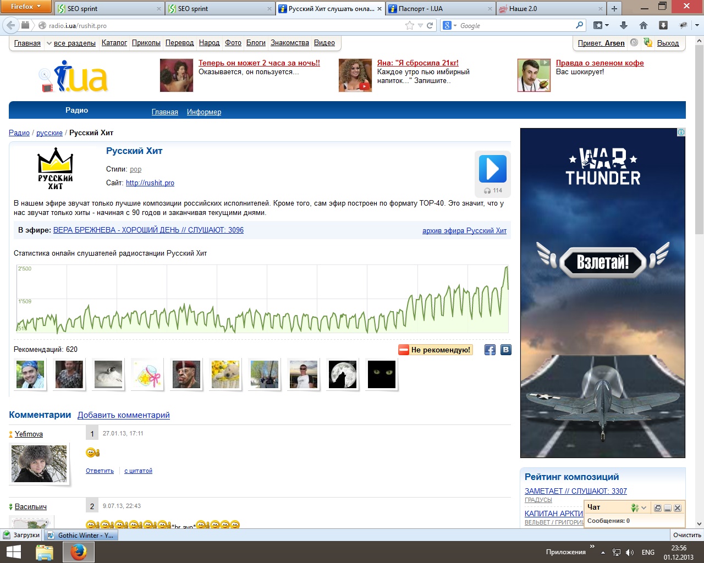Image resolution: width=704 pixels, height=563 pixels.
Task: Open search engine dropdown next to Google icon
Action: tap(455, 26)
